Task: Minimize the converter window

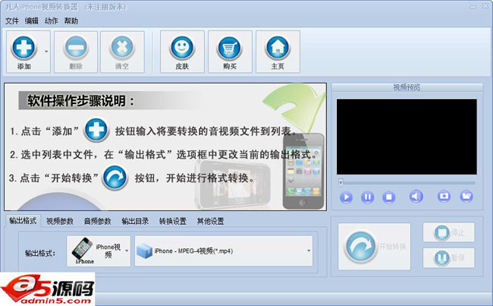Action: pos(473,7)
